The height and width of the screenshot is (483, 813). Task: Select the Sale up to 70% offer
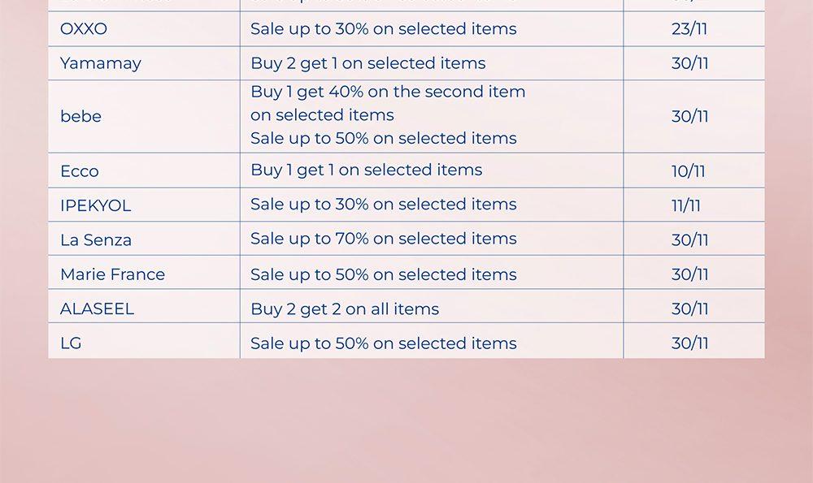383,239
